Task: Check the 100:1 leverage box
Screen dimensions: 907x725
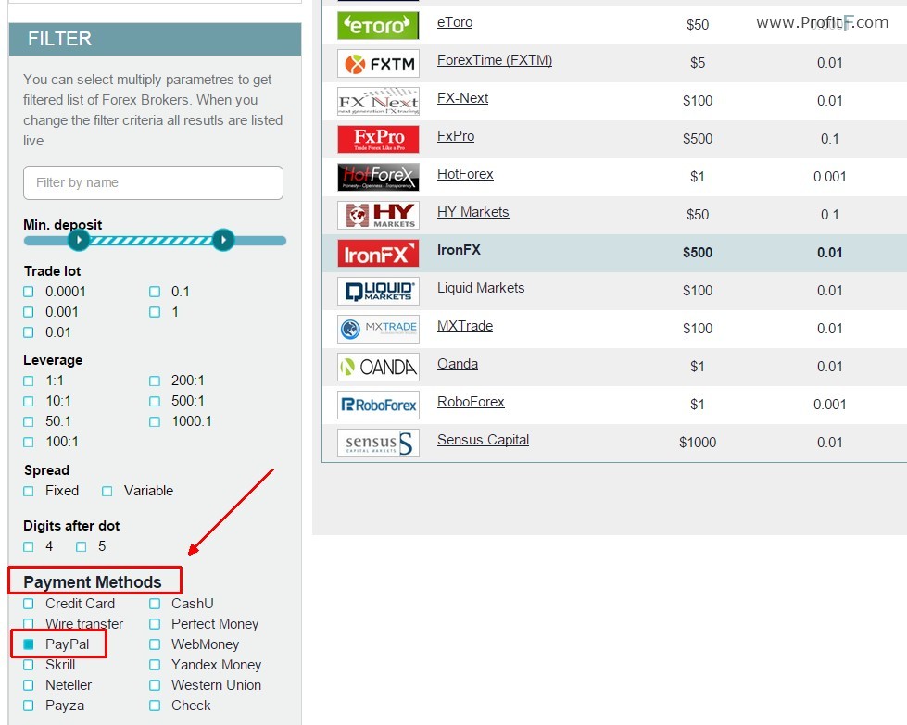Action: (x=29, y=443)
